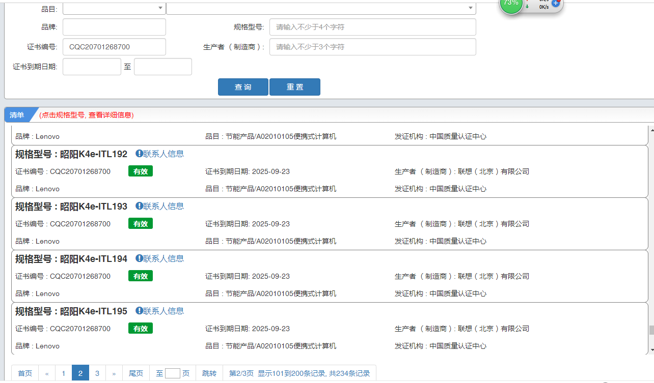Click certificate number CQC20701268700 in K4e-ITL192 entry
The image size is (654, 383).
click(x=80, y=171)
